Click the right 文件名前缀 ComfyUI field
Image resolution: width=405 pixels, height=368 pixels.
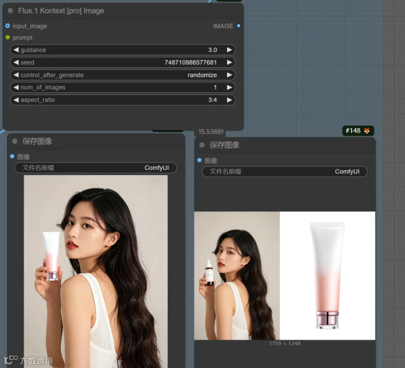[284, 171]
